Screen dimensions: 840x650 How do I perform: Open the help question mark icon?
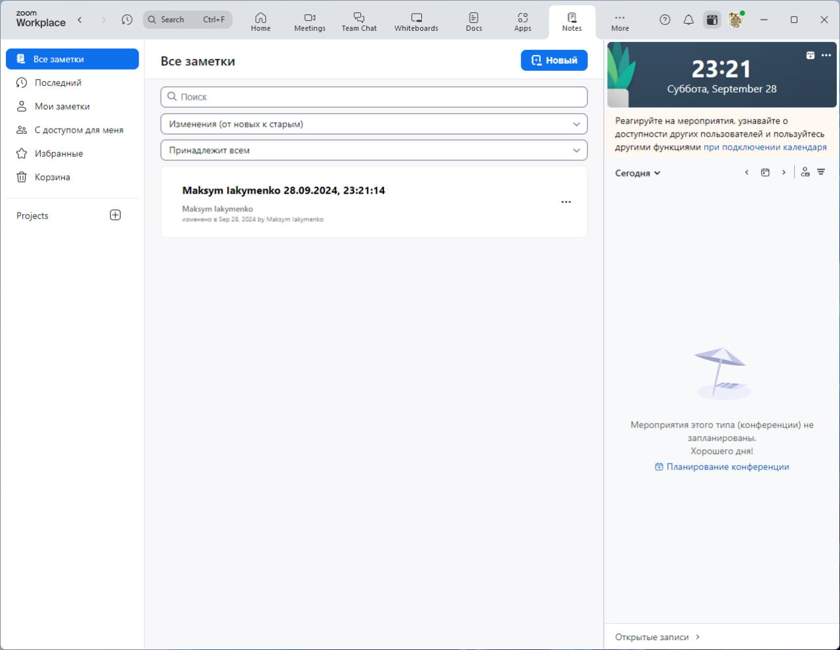coord(665,20)
